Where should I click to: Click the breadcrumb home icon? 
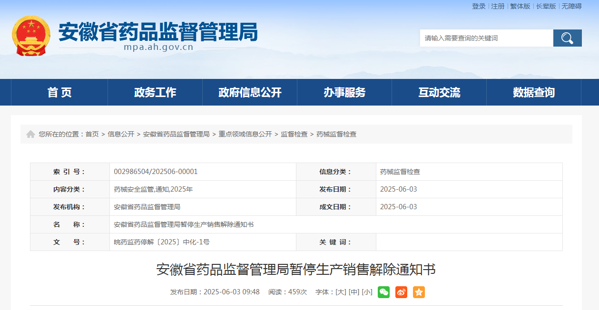click(x=30, y=134)
